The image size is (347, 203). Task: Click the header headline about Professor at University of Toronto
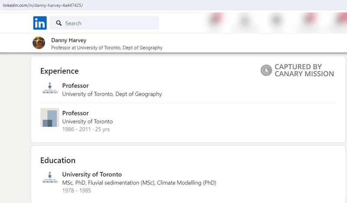[107, 48]
